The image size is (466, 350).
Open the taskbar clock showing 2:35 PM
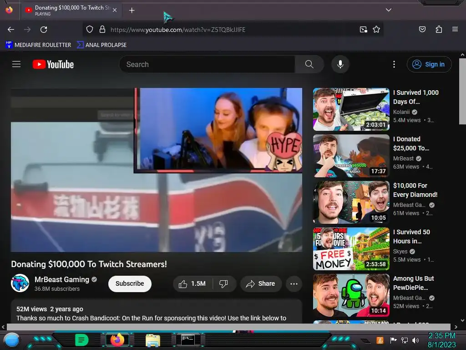point(441,340)
